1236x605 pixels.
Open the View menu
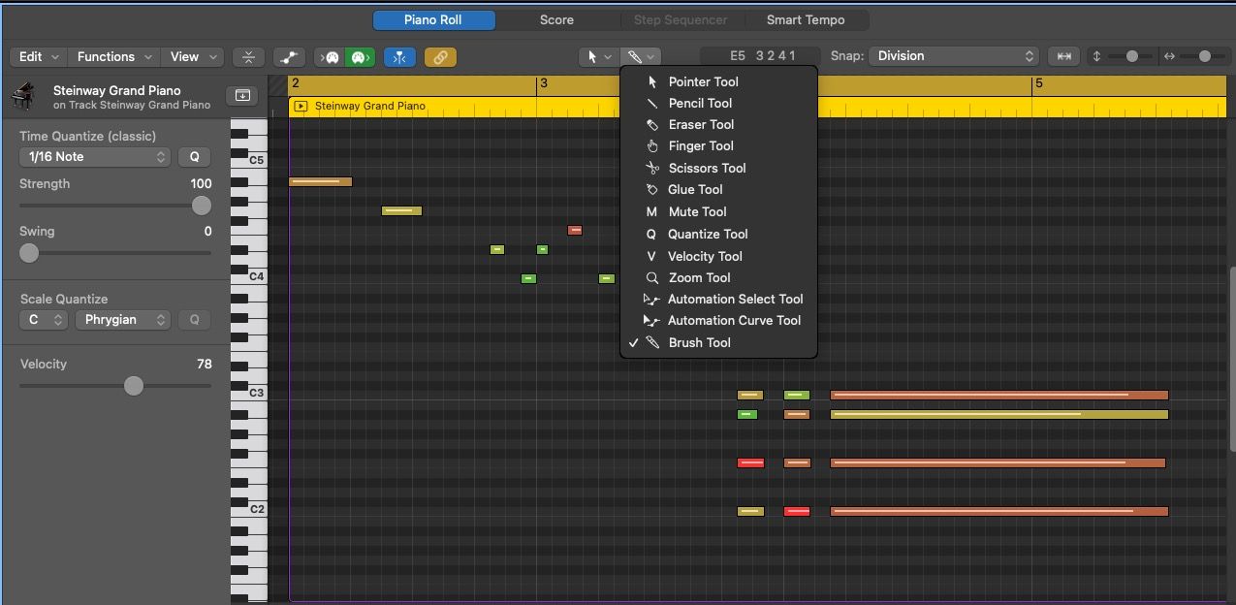click(x=192, y=57)
